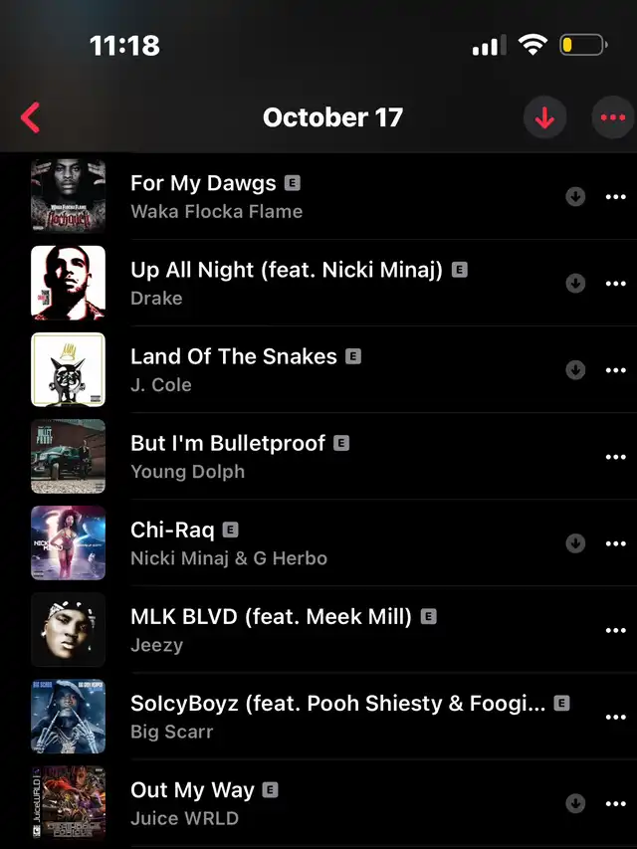Tap the red back chevron
Screen dimensions: 637x849
30,117
